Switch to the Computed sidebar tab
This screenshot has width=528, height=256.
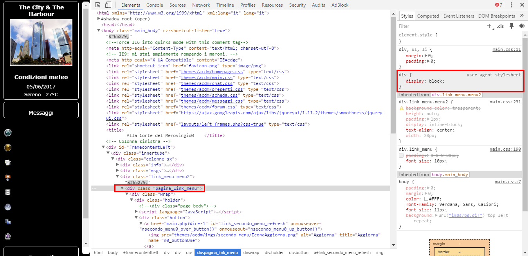[x=428, y=16]
